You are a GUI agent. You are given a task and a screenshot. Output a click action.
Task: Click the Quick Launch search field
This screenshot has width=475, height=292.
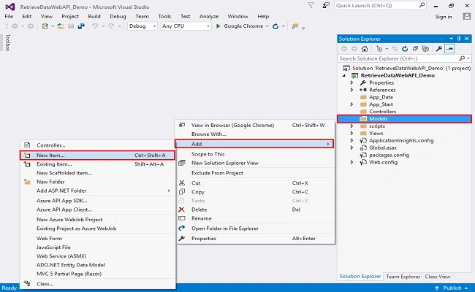[381, 5]
